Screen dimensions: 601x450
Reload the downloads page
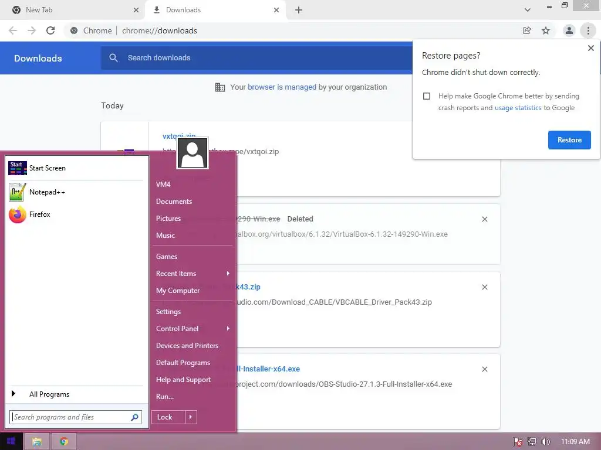[x=50, y=30]
